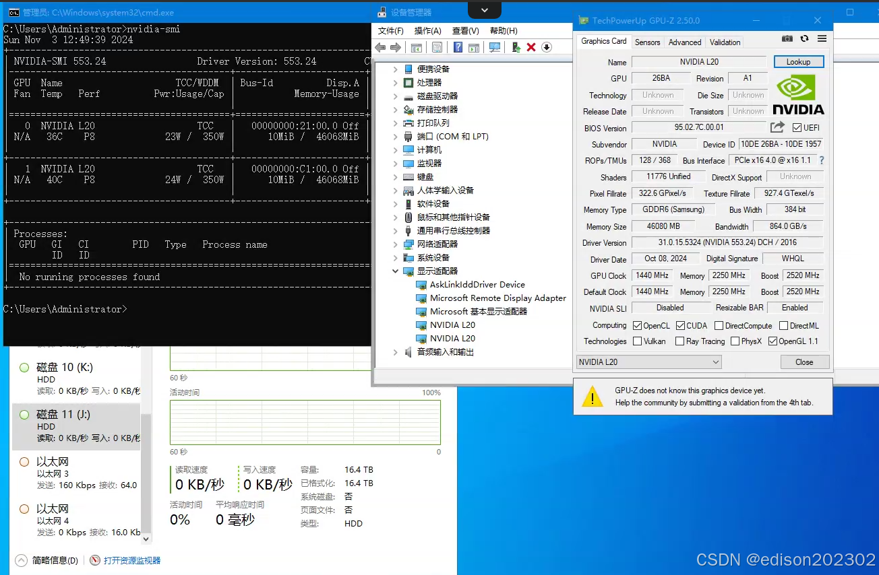879x575 pixels.
Task: Click the Forward arrow in Device Manager toolbar
Action: [x=396, y=47]
